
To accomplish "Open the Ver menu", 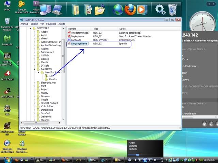I will point(42,24).
